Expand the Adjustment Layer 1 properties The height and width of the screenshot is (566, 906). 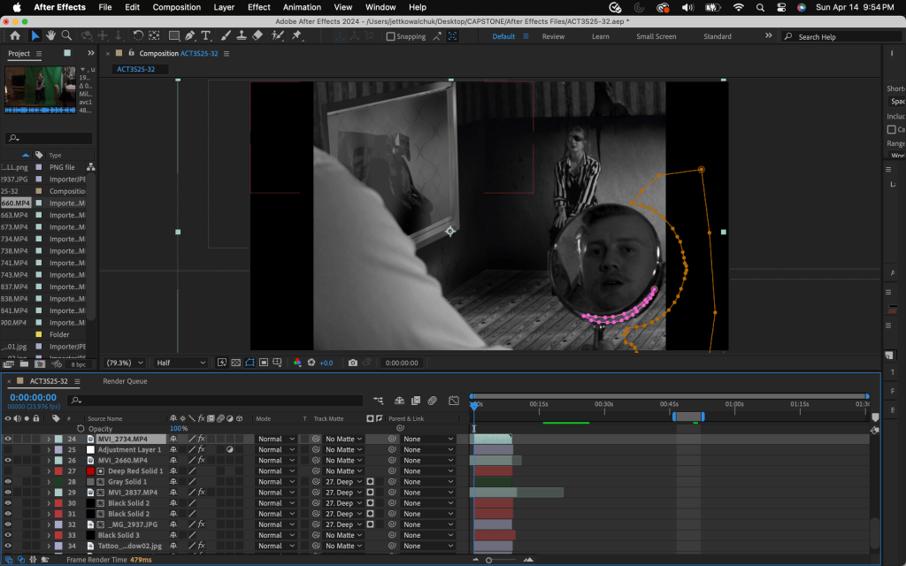49,449
